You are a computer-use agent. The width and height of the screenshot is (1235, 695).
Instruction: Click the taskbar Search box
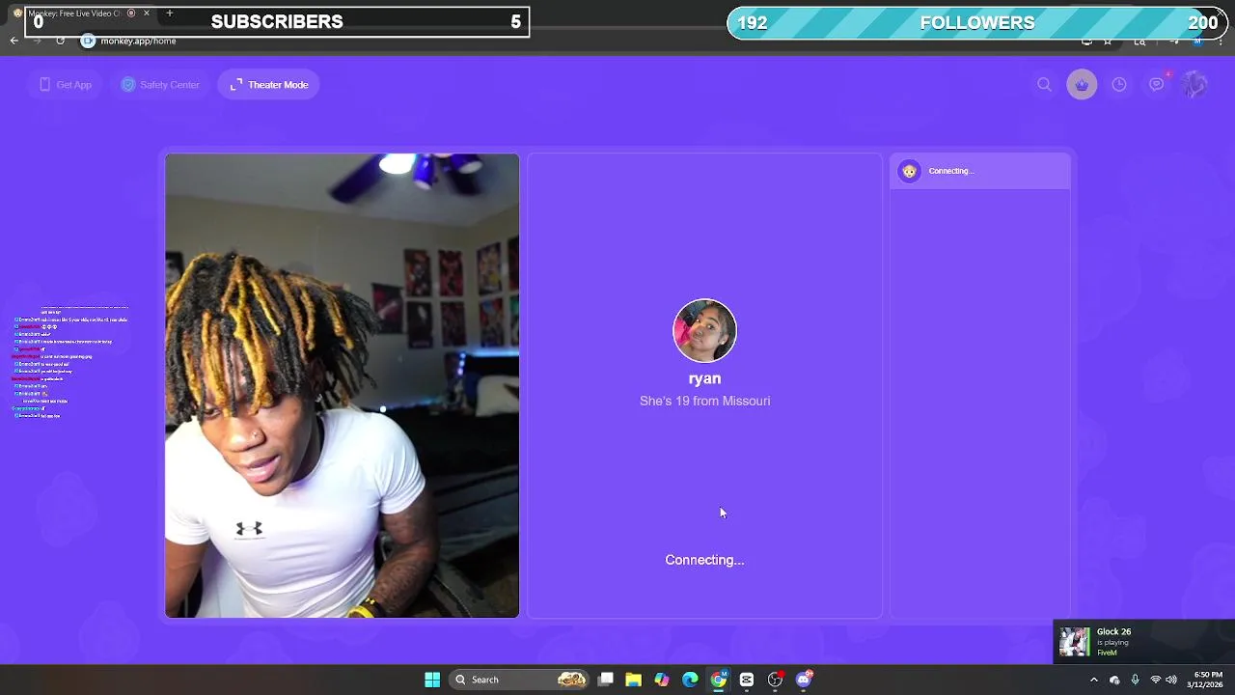pos(521,680)
